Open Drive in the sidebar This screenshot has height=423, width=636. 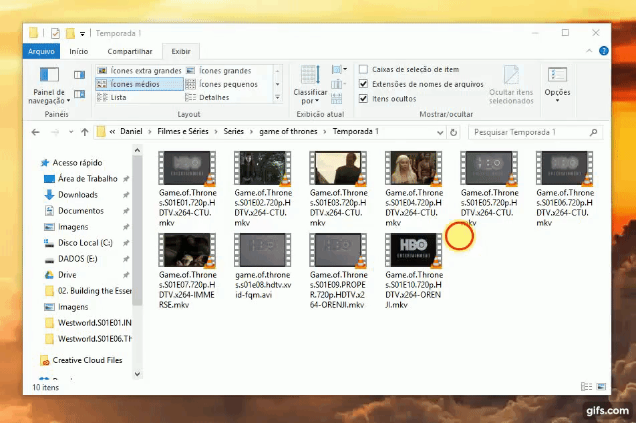(67, 275)
